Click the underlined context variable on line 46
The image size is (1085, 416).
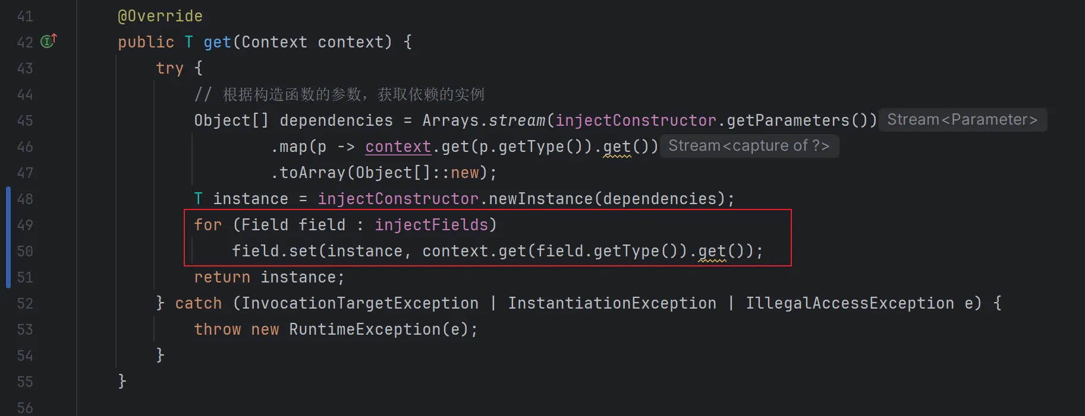(398, 147)
